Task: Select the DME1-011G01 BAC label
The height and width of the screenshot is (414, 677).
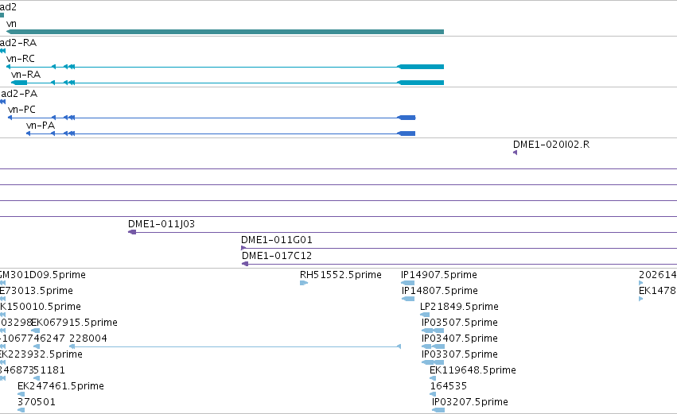Action: tap(277, 240)
